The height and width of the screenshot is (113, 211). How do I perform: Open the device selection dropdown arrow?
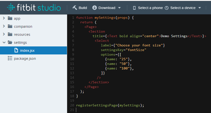click(200, 8)
